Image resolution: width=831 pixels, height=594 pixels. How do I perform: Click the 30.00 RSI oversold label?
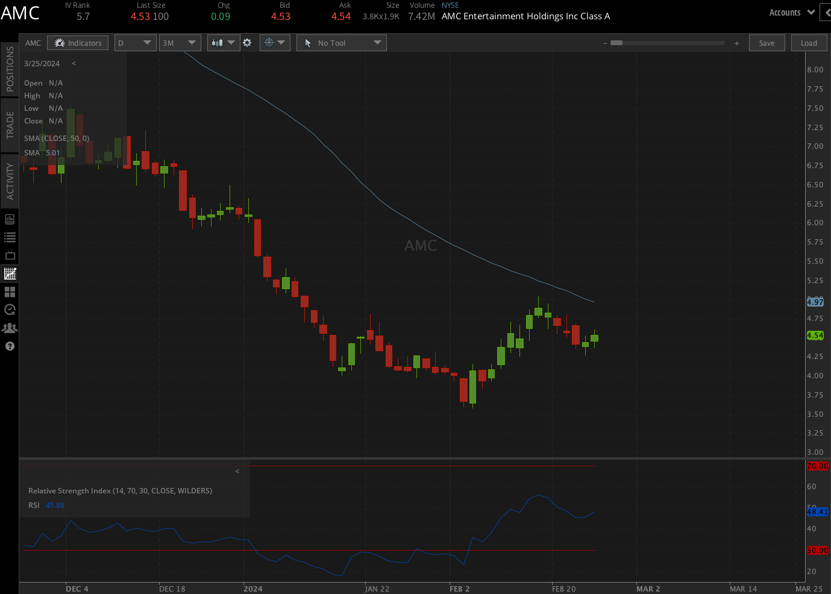818,550
